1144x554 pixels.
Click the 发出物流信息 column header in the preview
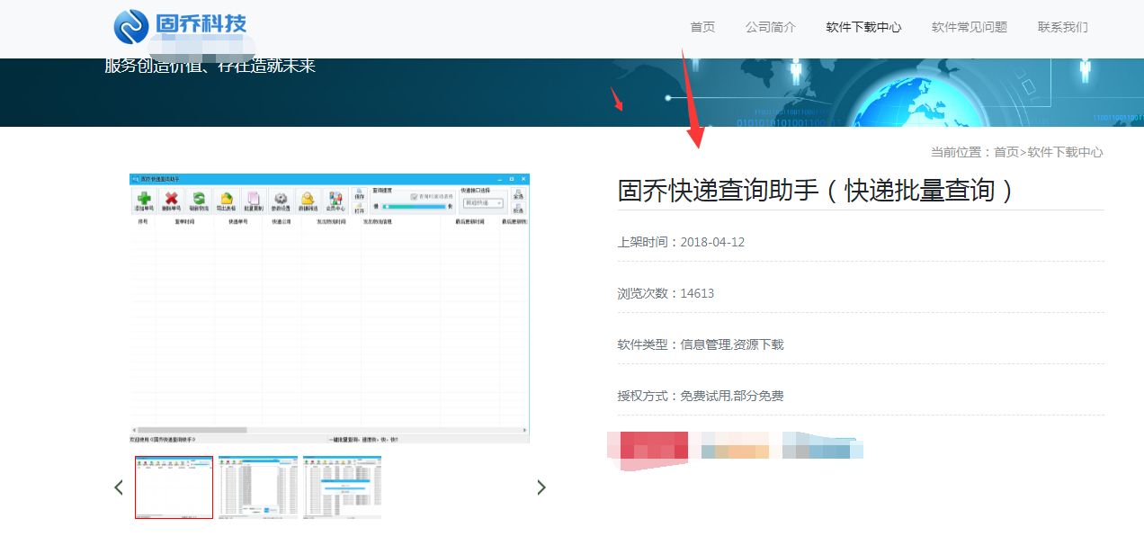pos(378,221)
